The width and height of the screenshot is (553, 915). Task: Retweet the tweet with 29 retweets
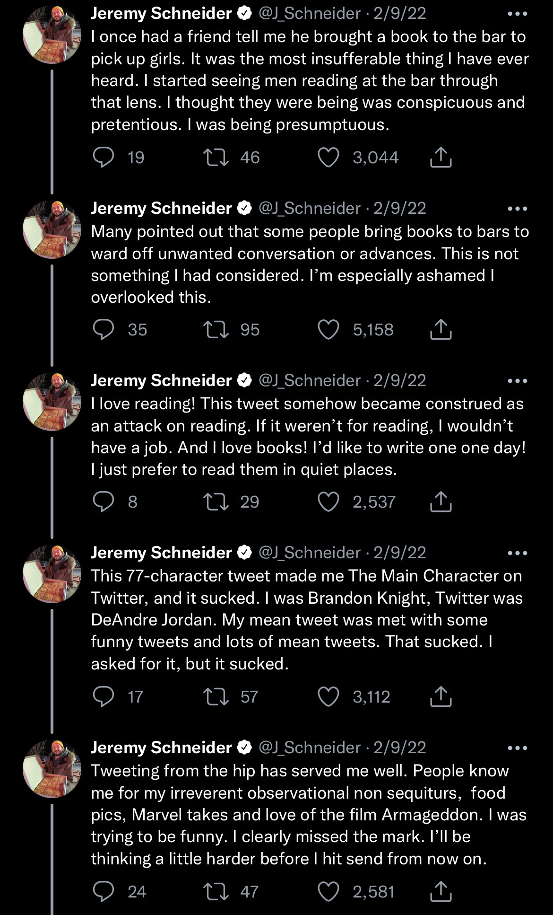pyautogui.click(x=216, y=502)
